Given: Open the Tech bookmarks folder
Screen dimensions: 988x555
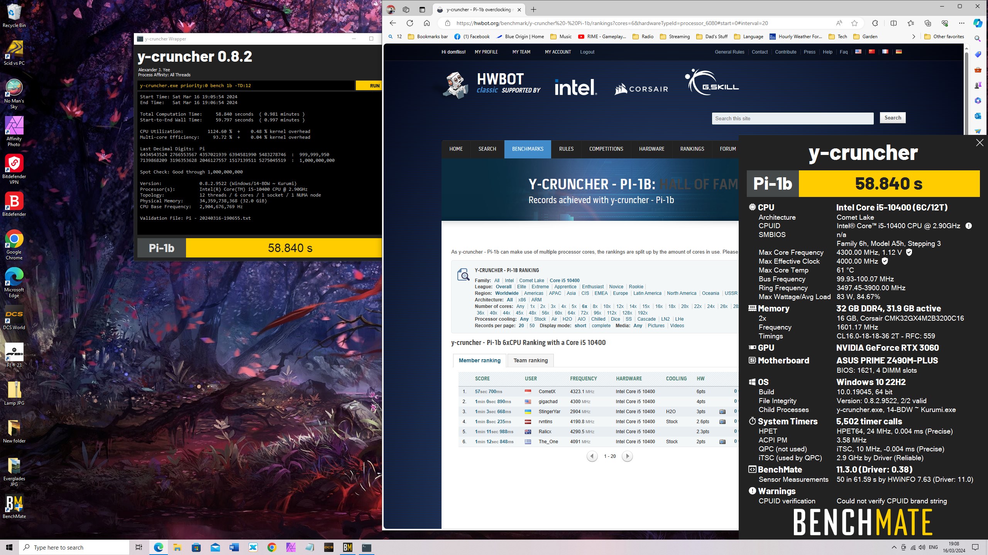Looking at the screenshot, I should click(838, 37).
